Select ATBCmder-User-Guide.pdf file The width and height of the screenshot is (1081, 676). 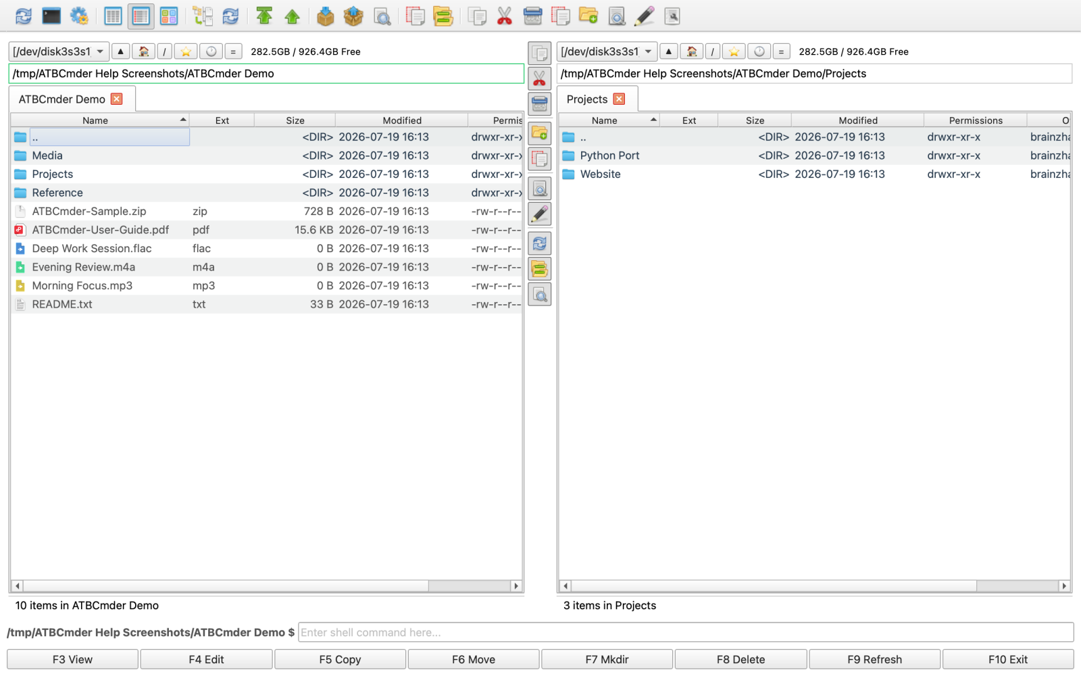(x=266, y=230)
